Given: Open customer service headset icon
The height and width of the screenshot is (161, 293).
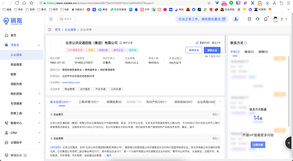Looking at the screenshot, I should pyautogui.click(x=257, y=19).
